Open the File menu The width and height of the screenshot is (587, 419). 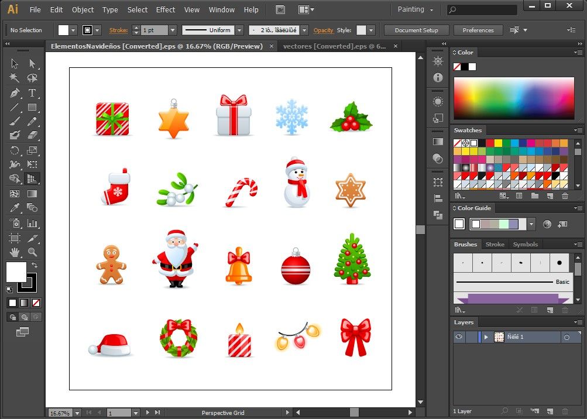35,10
